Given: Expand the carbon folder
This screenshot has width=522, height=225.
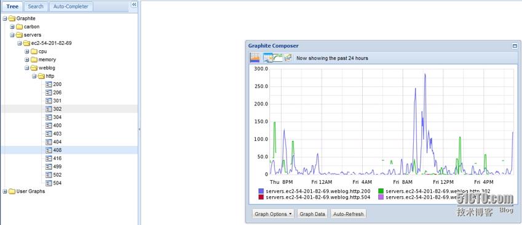Looking at the screenshot, I should click(12, 26).
